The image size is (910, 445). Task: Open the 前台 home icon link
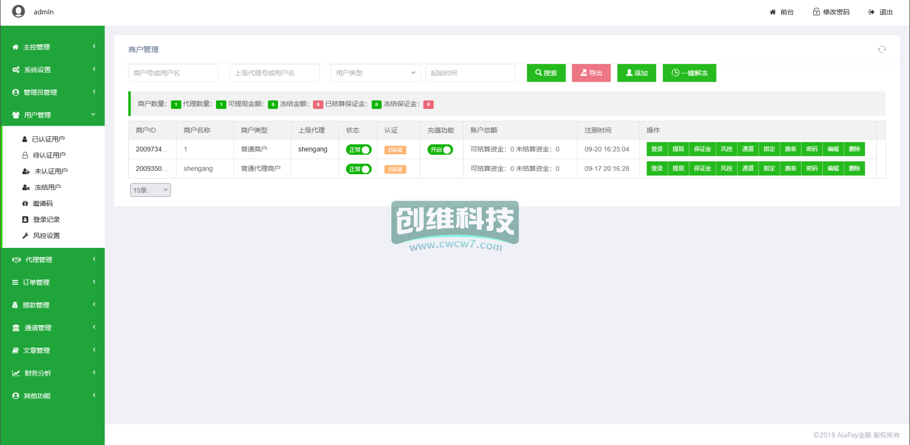pos(773,12)
